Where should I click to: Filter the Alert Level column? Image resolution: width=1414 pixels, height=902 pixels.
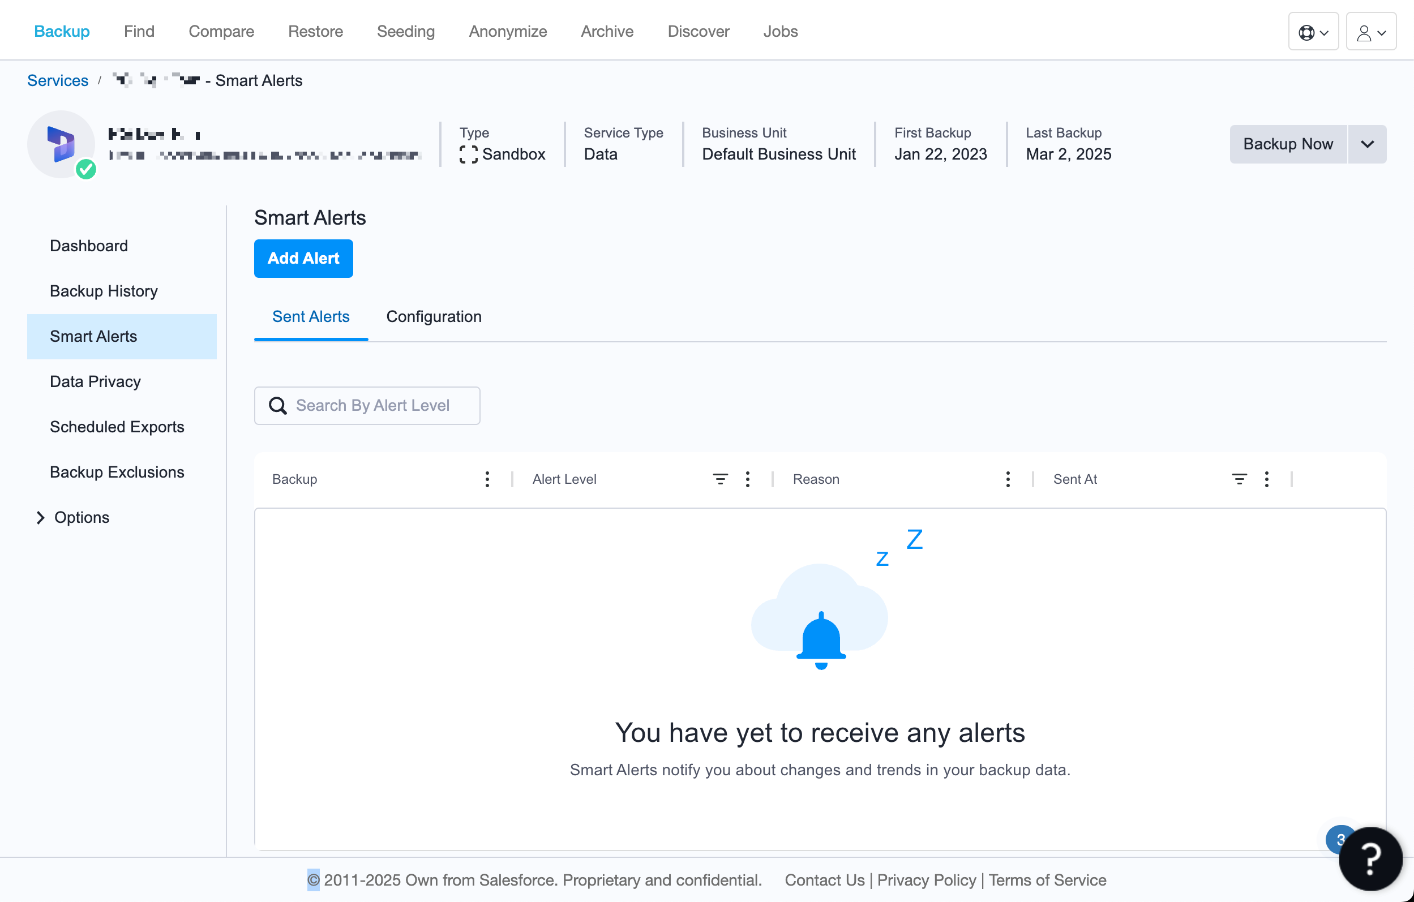720,479
